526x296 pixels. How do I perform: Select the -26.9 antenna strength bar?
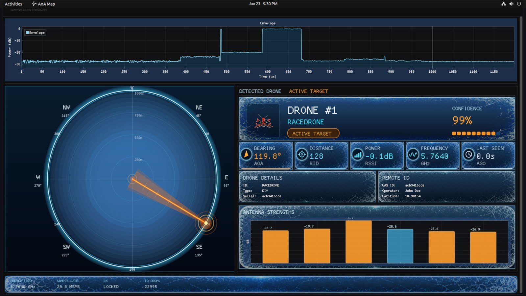(x=483, y=248)
